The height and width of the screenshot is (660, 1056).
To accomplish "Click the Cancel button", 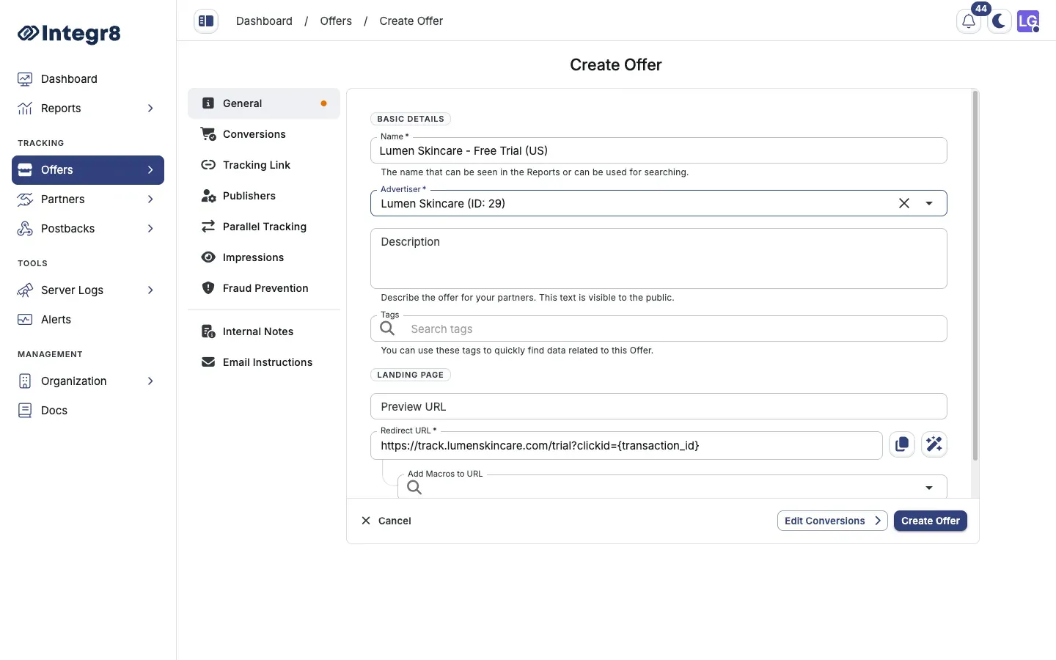I will point(386,521).
